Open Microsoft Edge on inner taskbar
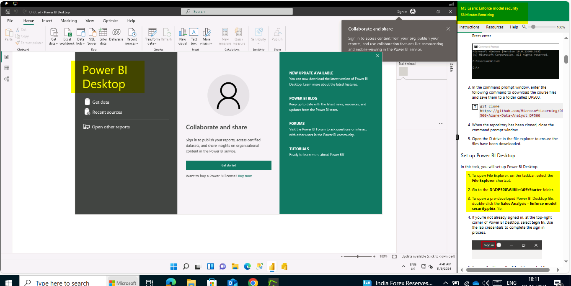This screenshot has height=286, width=571. point(247,266)
